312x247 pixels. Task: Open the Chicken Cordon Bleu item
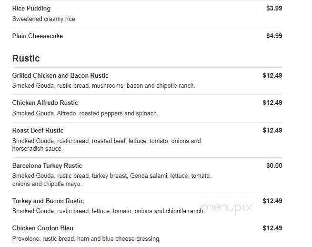[x=43, y=228]
